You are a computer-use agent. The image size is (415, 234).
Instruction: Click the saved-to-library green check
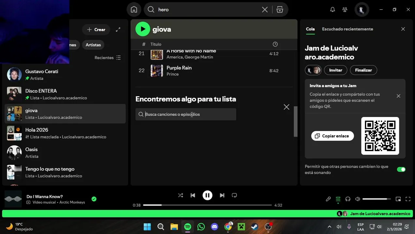coord(94,199)
